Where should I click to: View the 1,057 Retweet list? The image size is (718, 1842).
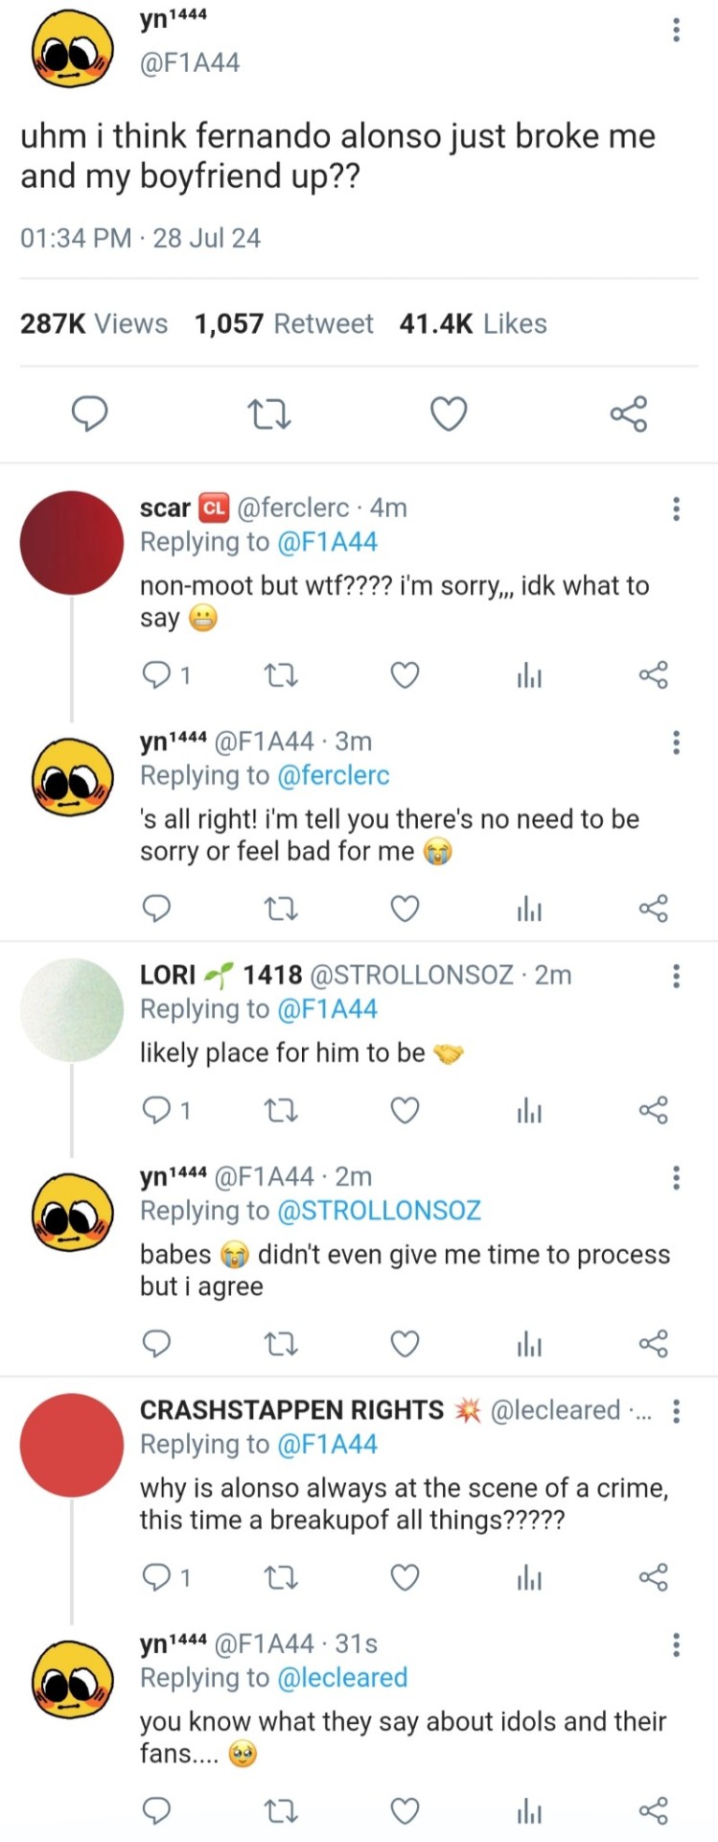(x=284, y=324)
